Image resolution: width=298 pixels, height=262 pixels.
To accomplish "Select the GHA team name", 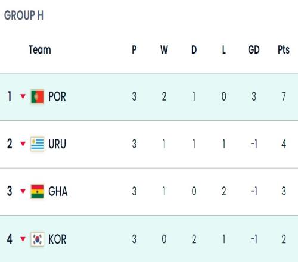I will coord(58,191).
